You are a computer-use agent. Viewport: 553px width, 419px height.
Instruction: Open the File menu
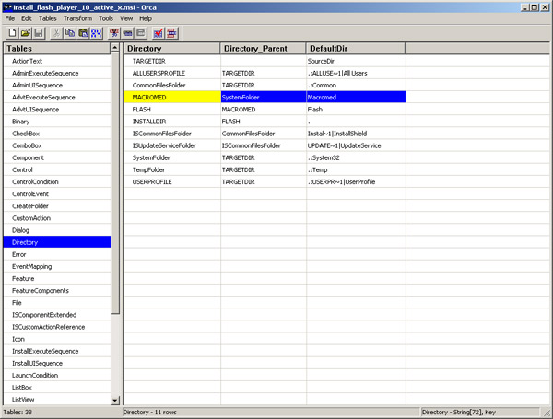pyautogui.click(x=9, y=18)
